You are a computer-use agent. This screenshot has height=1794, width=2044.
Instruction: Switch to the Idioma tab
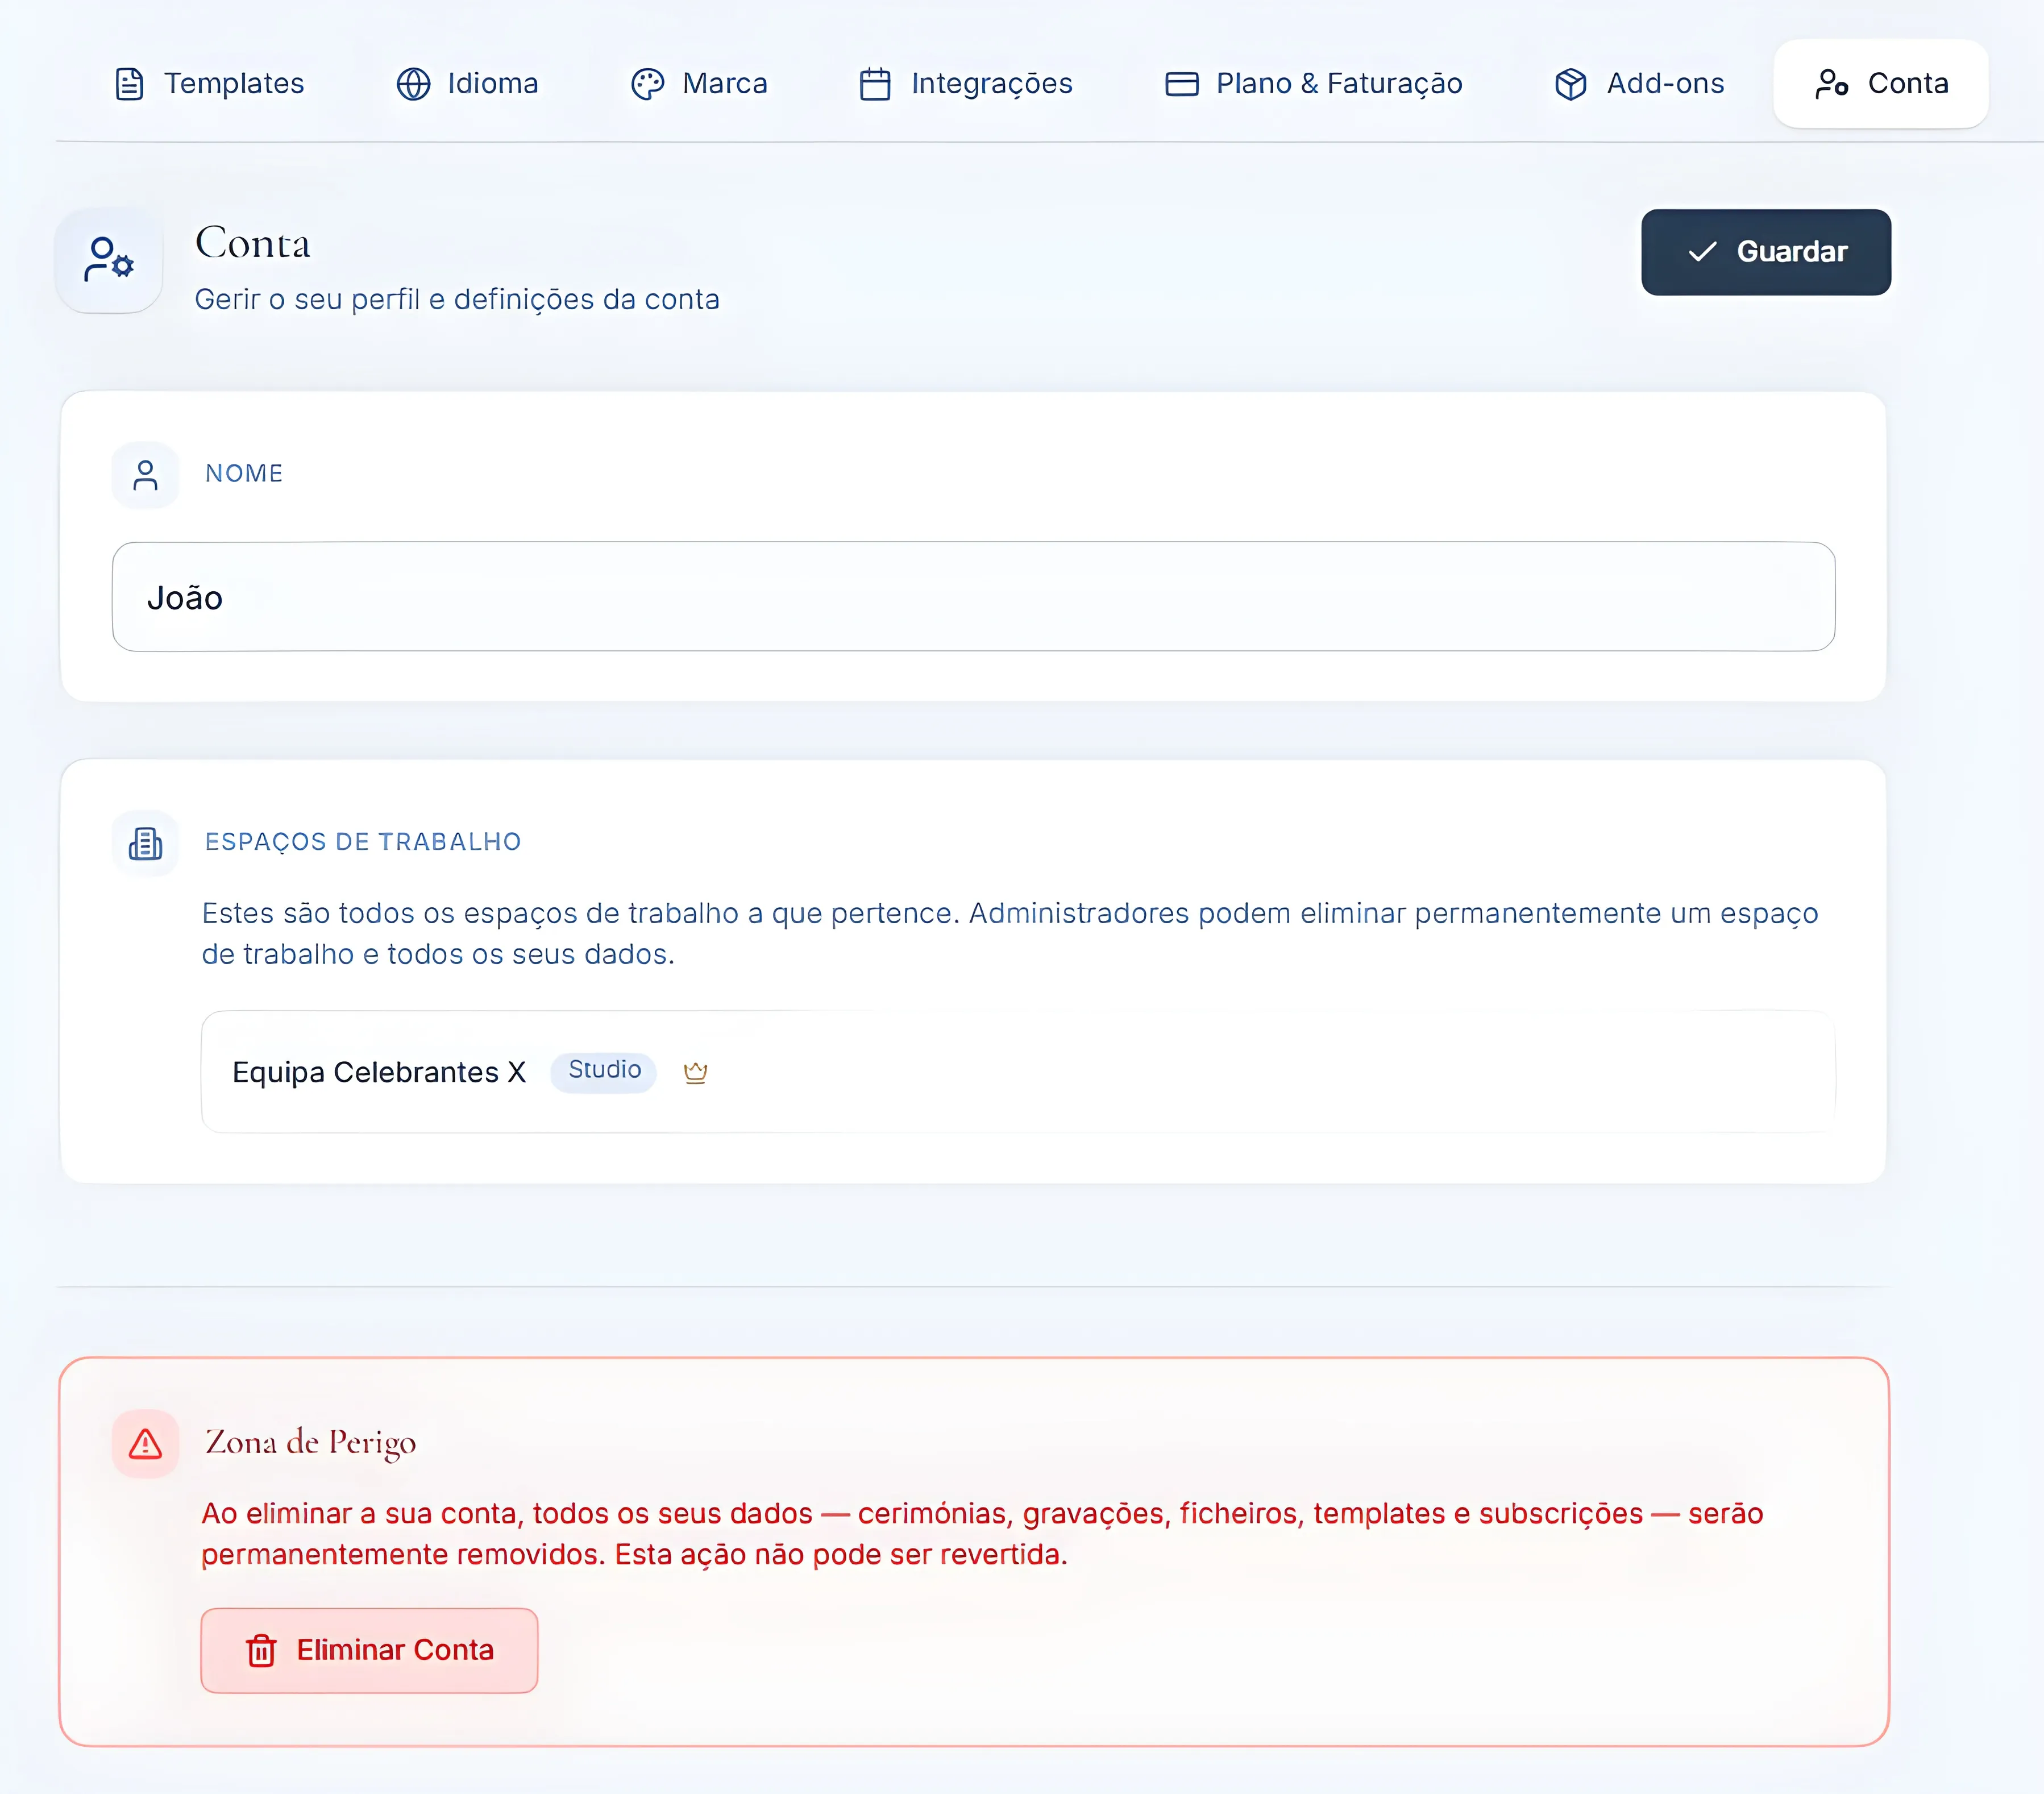coord(467,84)
